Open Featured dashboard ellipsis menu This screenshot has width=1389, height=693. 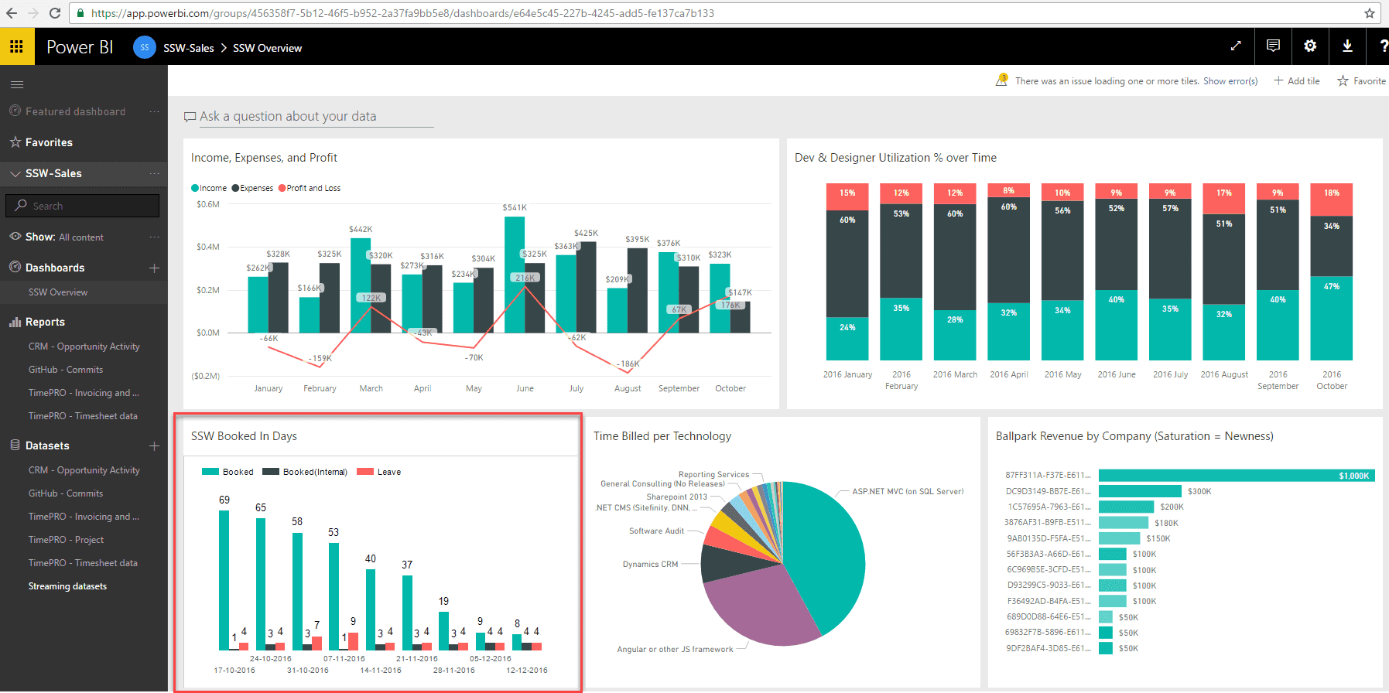[x=154, y=111]
